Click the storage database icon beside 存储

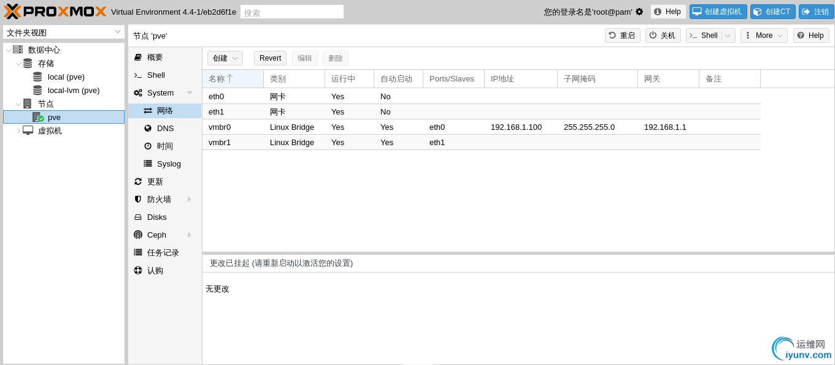coord(28,63)
